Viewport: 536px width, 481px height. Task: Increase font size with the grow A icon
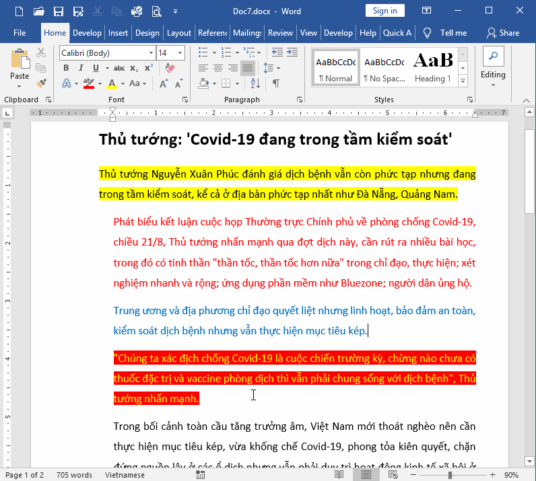coord(164,83)
